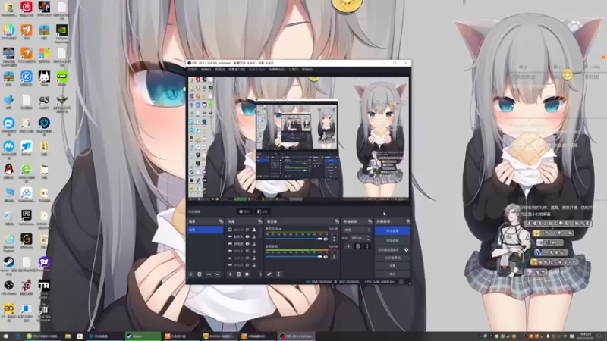Float the Scenes dock using its header icon
Screen dimensions: 607x341
(221, 221)
